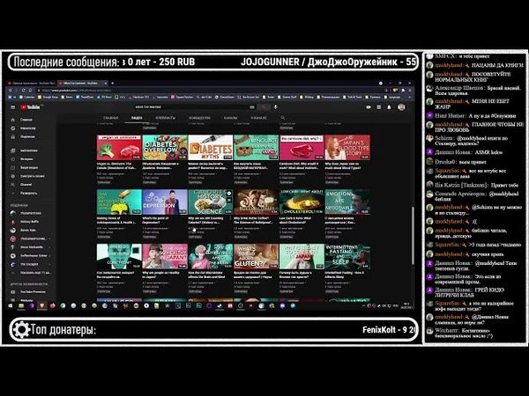529x396 pixels.
Task: Open the Calories History Science thumbnail
Action: 210,202
